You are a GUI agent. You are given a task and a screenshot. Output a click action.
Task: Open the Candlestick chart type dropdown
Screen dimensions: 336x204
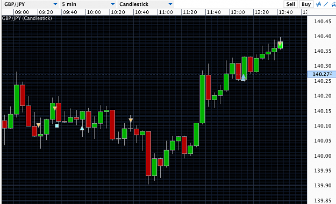146,4
